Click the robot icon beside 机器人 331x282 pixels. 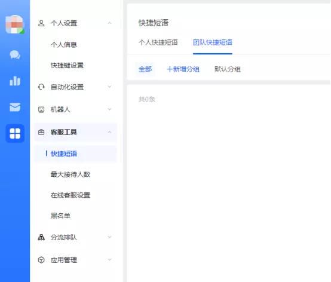[x=41, y=109]
